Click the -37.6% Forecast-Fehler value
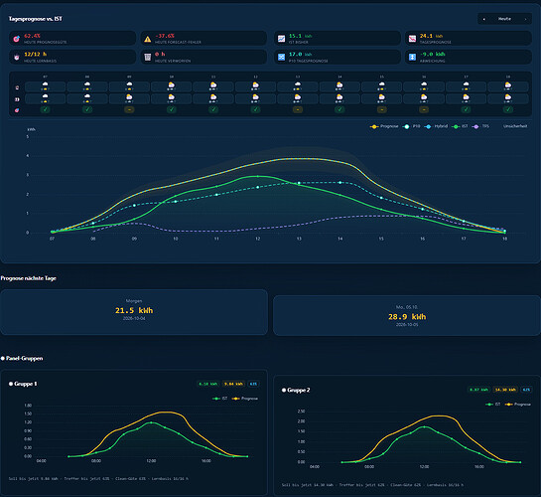541x497 pixels. 165,36
